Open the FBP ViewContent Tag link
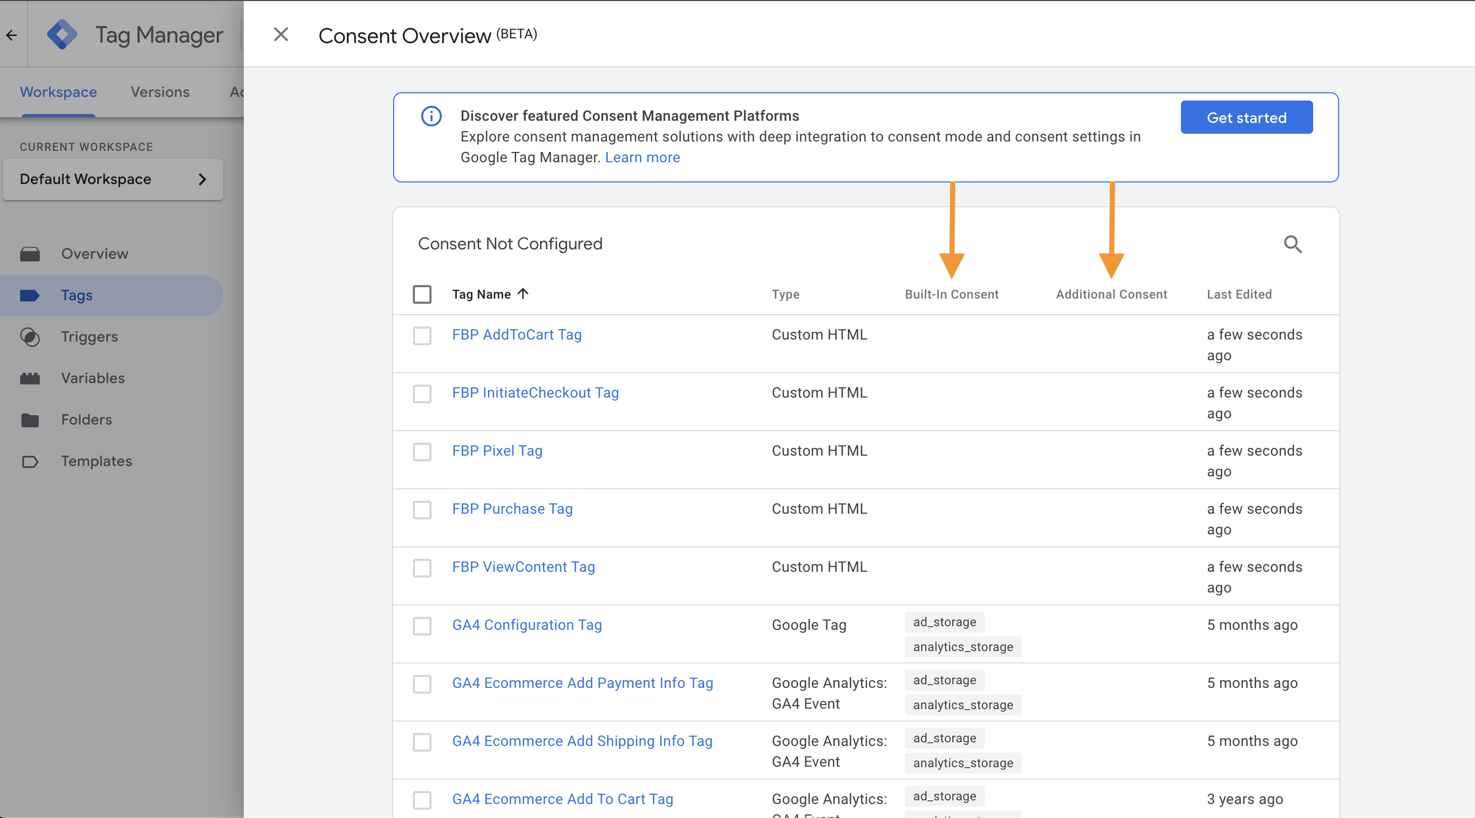The image size is (1475, 818). click(x=523, y=567)
